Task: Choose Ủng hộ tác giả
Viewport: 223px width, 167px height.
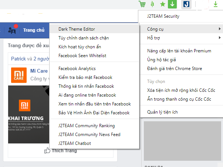Action: click(181, 60)
